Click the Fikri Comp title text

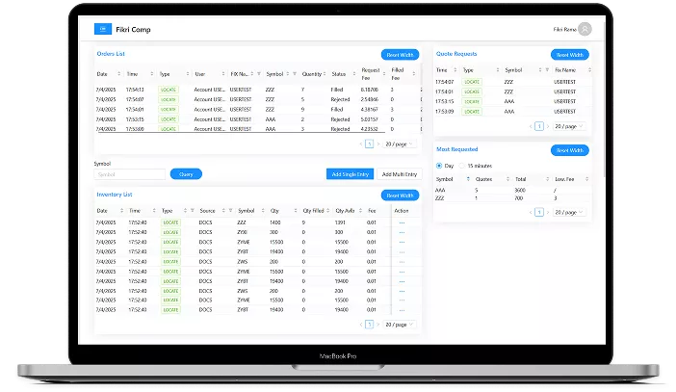coord(133,29)
